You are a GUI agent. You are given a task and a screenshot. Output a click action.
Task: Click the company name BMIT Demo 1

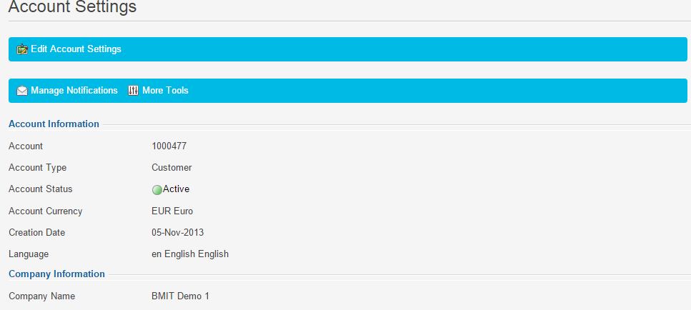pos(180,296)
